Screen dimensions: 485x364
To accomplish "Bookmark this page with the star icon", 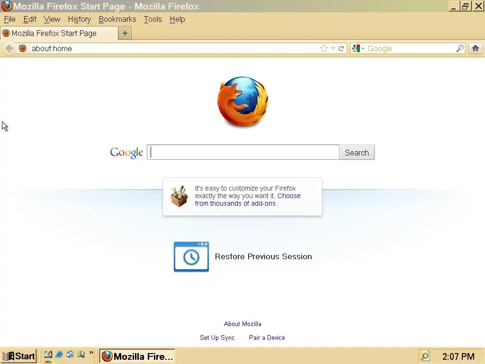I will pos(323,48).
